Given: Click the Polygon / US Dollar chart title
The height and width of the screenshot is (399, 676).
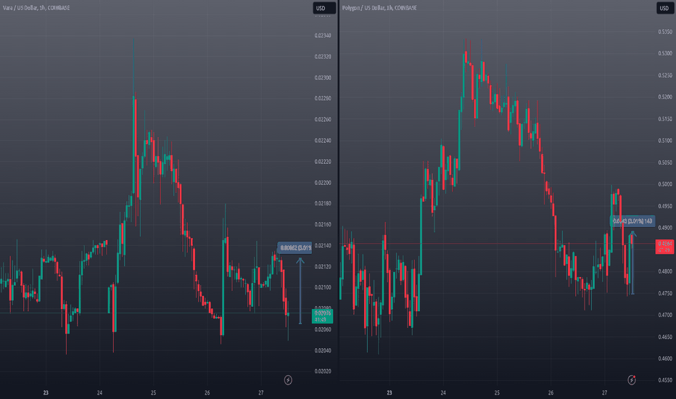Looking at the screenshot, I should pyautogui.click(x=379, y=8).
